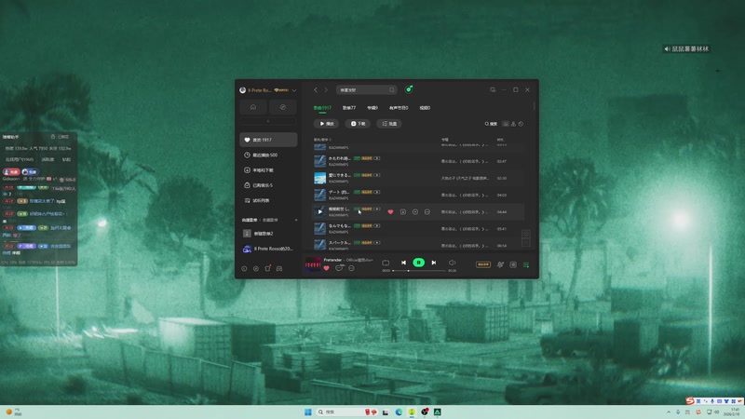Toggle desktop lyrics display
This screenshot has width=745, height=419.
click(513, 264)
